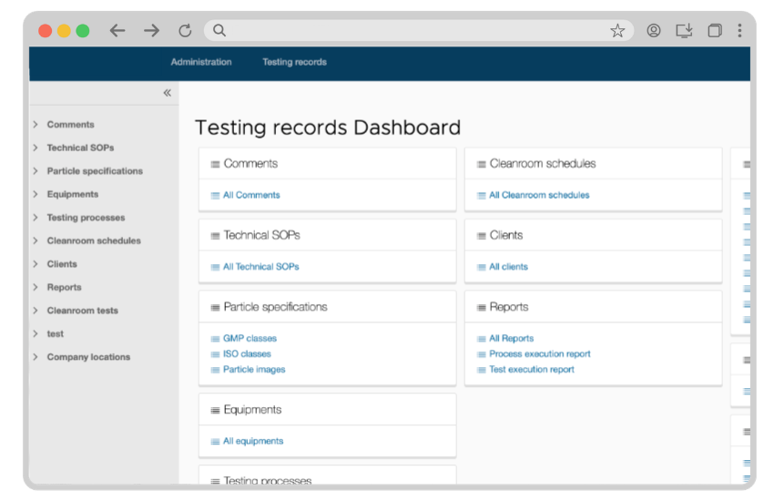Bookmark page with the star icon
Viewport: 774px width, 501px height.
pyautogui.click(x=617, y=31)
